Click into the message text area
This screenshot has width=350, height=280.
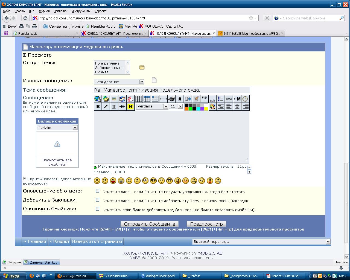[171, 137]
